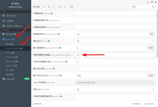
Task: Delete selected tasks with trash icon
Action: point(54,7)
